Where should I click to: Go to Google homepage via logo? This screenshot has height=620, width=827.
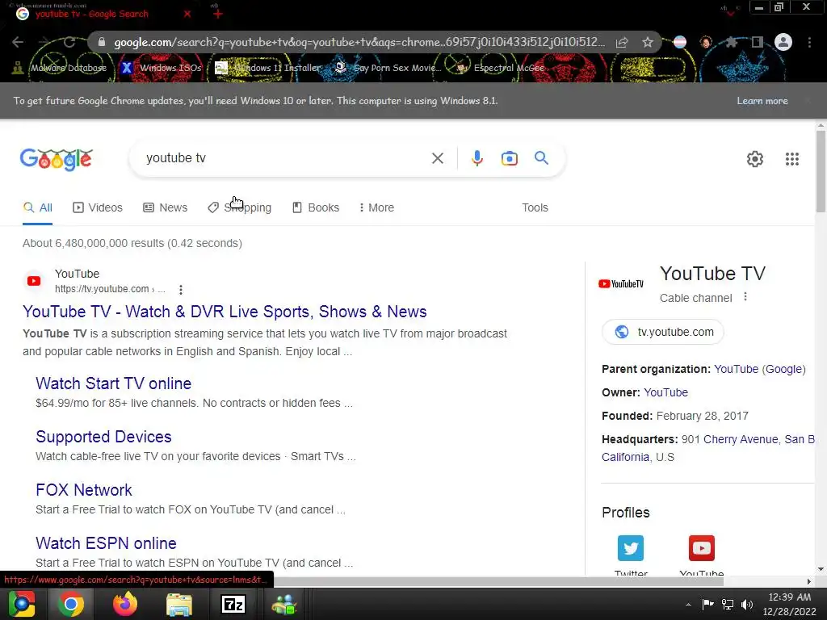tap(57, 159)
